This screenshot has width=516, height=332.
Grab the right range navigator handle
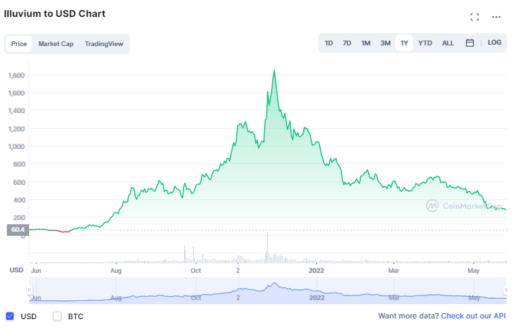coord(505,290)
